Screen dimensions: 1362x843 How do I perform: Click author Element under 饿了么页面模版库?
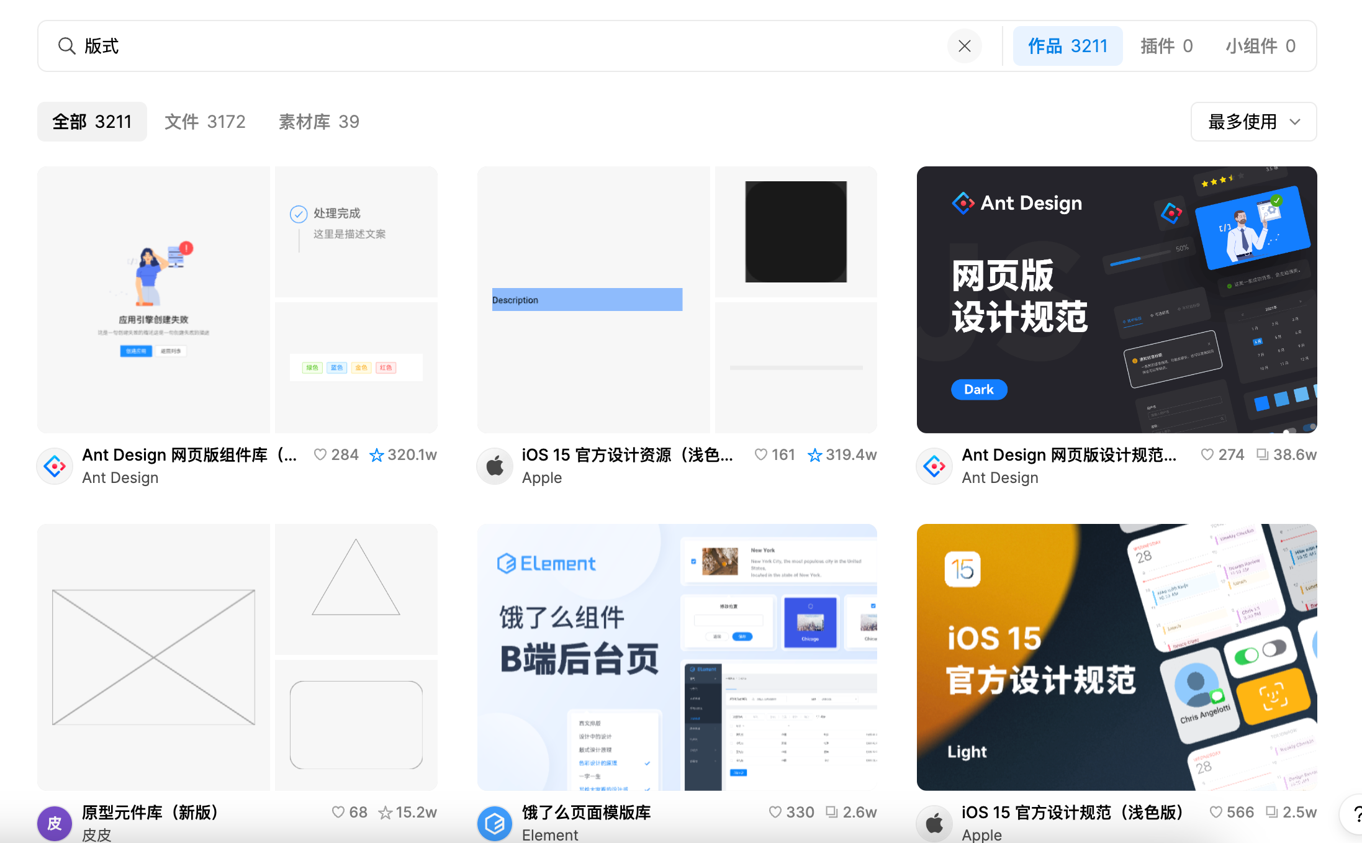point(550,835)
